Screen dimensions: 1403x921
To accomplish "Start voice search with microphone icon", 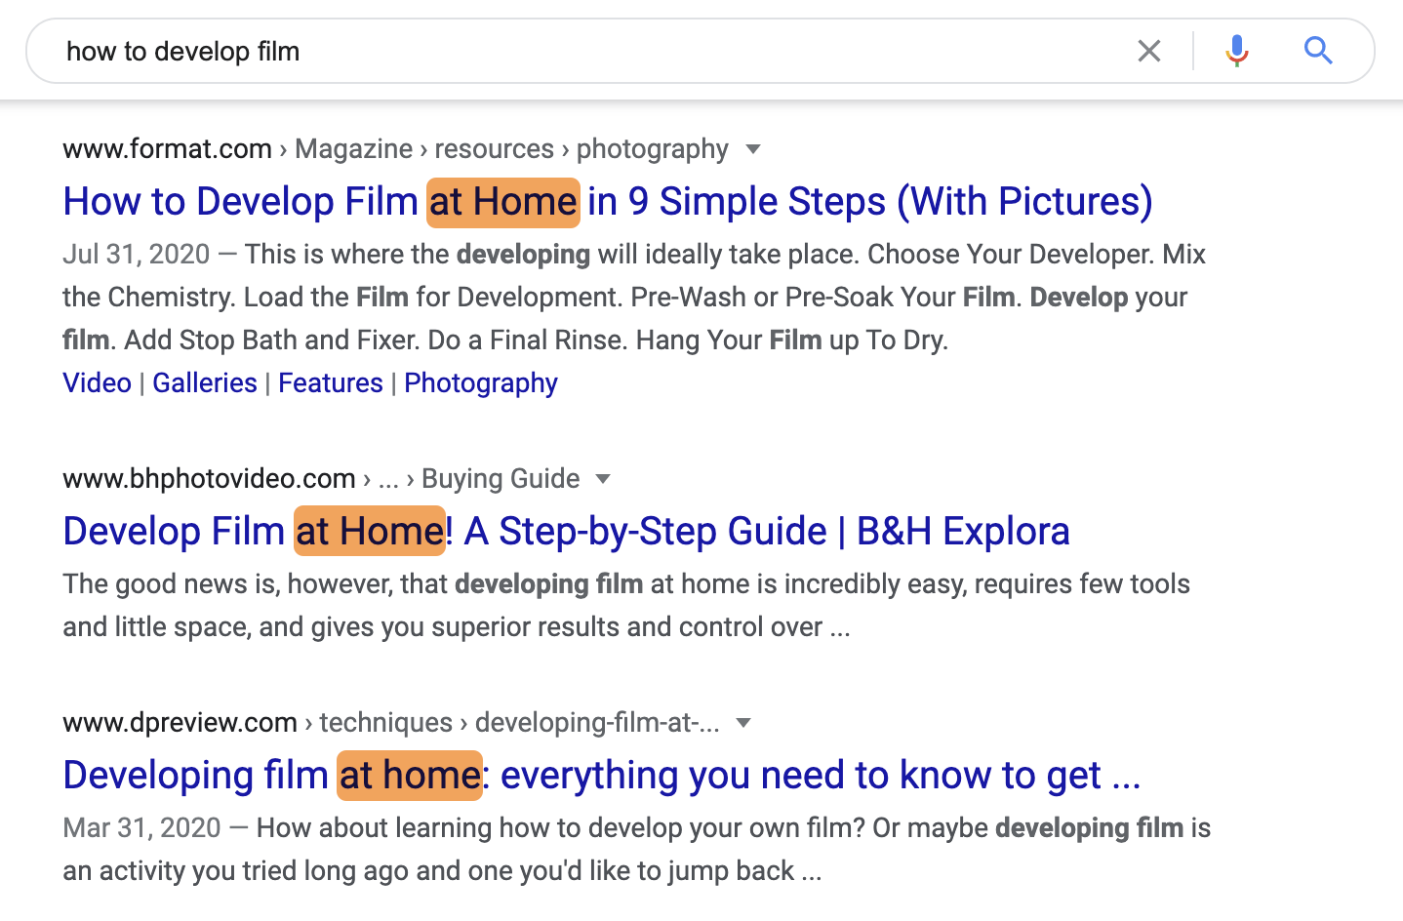I will (1236, 51).
